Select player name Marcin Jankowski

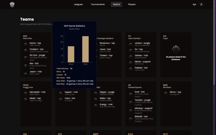coord(142,45)
